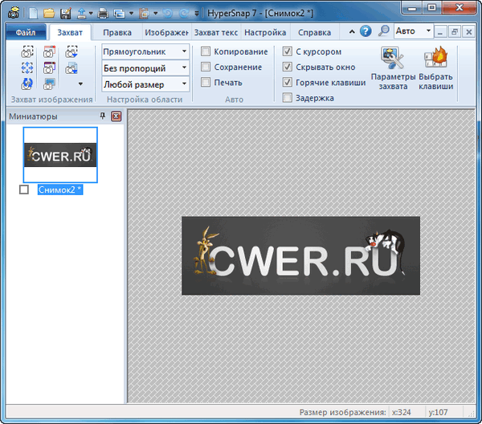Click the Open folder icon
The width and height of the screenshot is (482, 424).
click(x=49, y=13)
